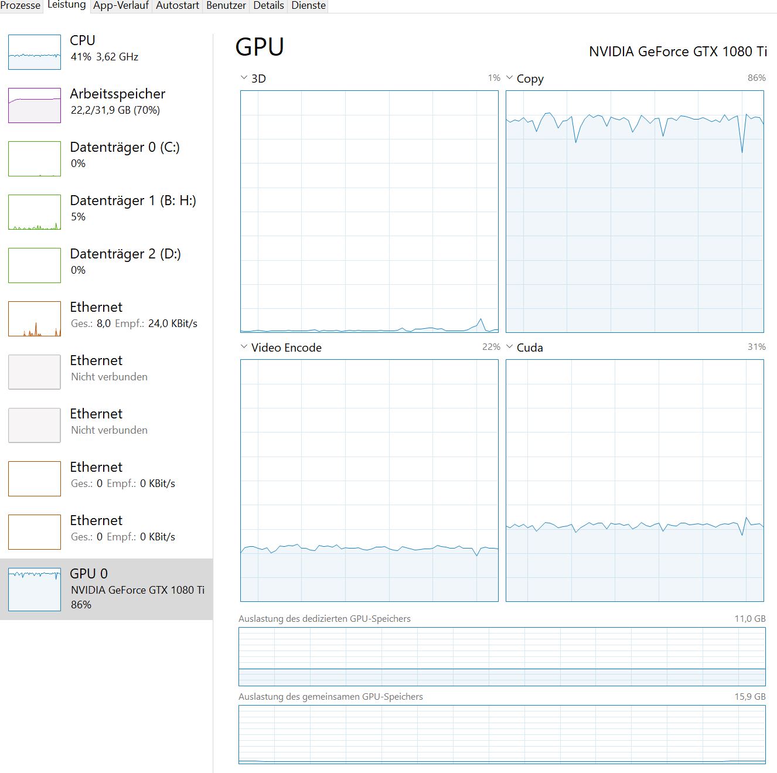Open the App-Verlauf tab
The height and width of the screenshot is (773, 777).
[121, 6]
